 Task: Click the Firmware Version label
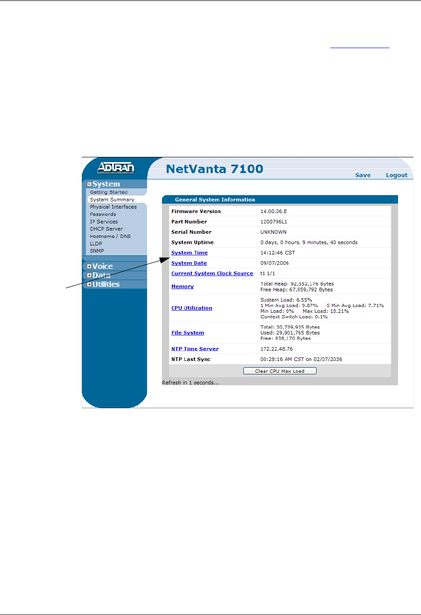coord(196,211)
